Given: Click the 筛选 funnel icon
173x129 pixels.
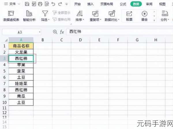Looking at the screenshot, I should (x=45, y=13).
